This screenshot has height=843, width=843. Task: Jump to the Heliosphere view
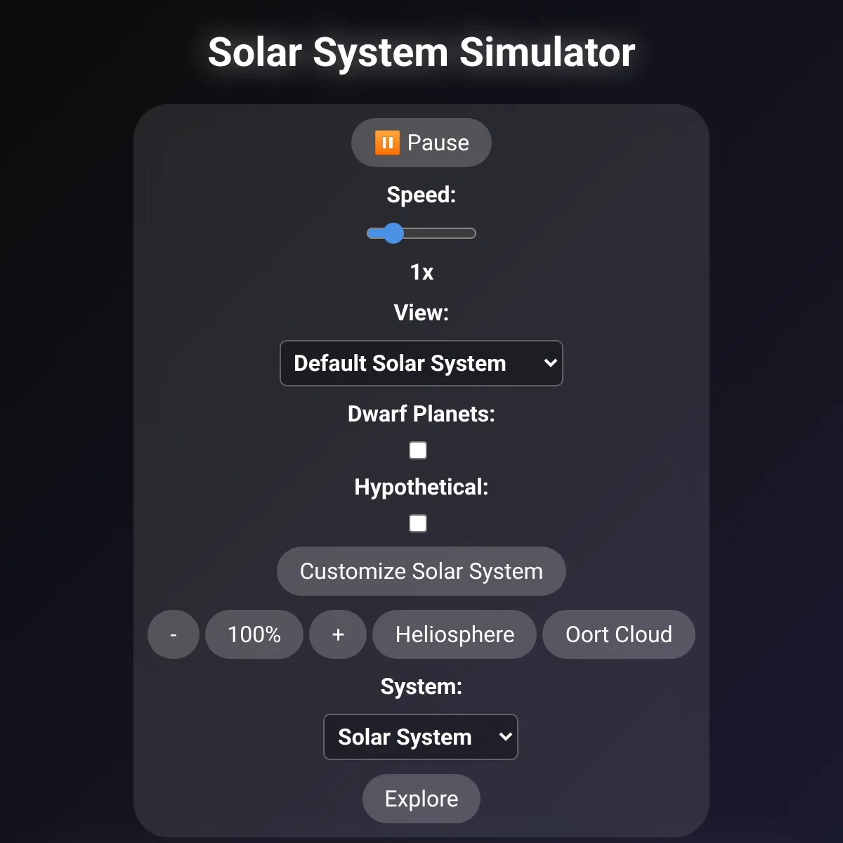tap(455, 634)
